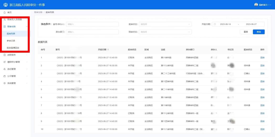Select 参审记录 in the sidebar
The height and width of the screenshot is (137, 275).
tap(11, 41)
